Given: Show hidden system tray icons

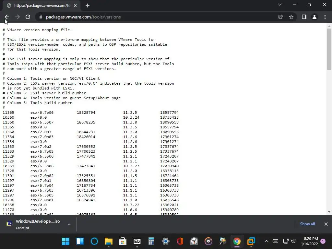Looking at the screenshot, I should (267, 241).
